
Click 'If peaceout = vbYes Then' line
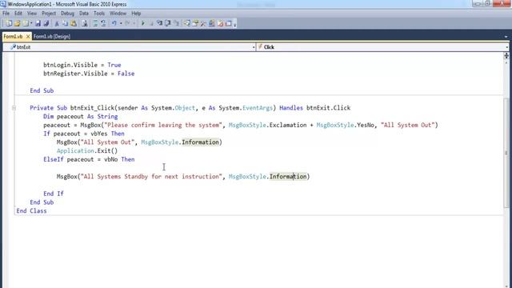[x=83, y=134]
